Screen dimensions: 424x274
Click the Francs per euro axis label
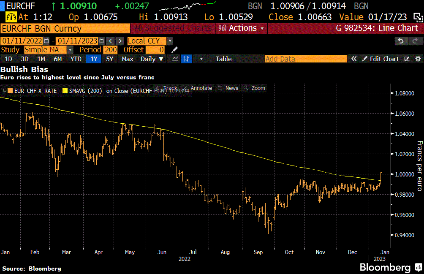[x=419, y=166]
